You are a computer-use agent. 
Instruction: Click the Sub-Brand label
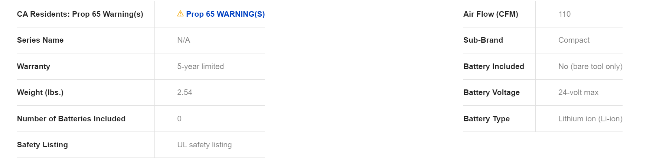click(483, 40)
